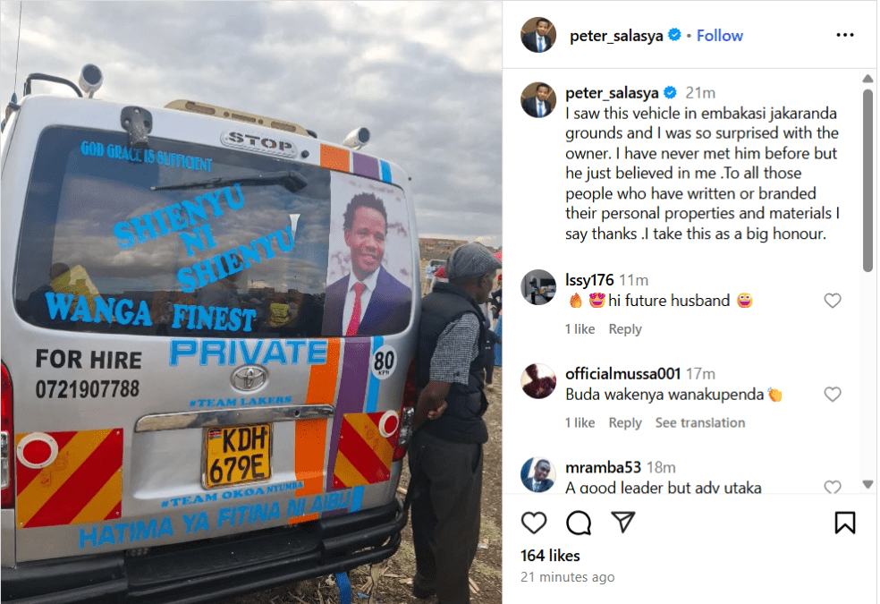
Task: Share post via paper plane icon
Action: pos(623,522)
